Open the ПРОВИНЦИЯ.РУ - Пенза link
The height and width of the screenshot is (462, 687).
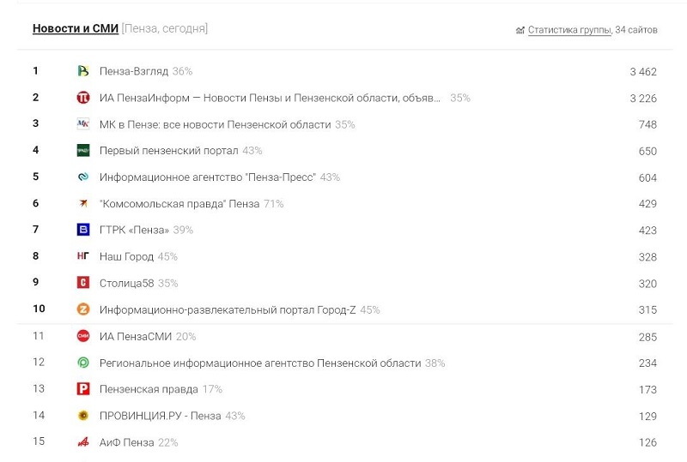(x=161, y=416)
